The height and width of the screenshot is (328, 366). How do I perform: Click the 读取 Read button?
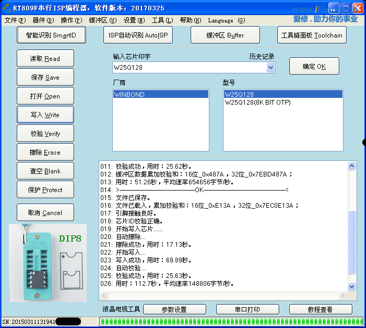click(45, 58)
